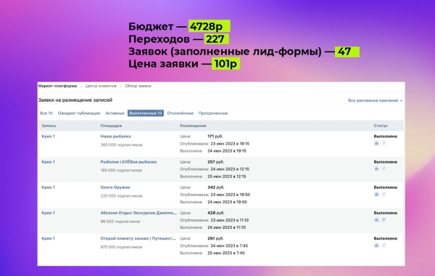
Task: Click 220 000 подписчиков text
Action: pos(121,196)
